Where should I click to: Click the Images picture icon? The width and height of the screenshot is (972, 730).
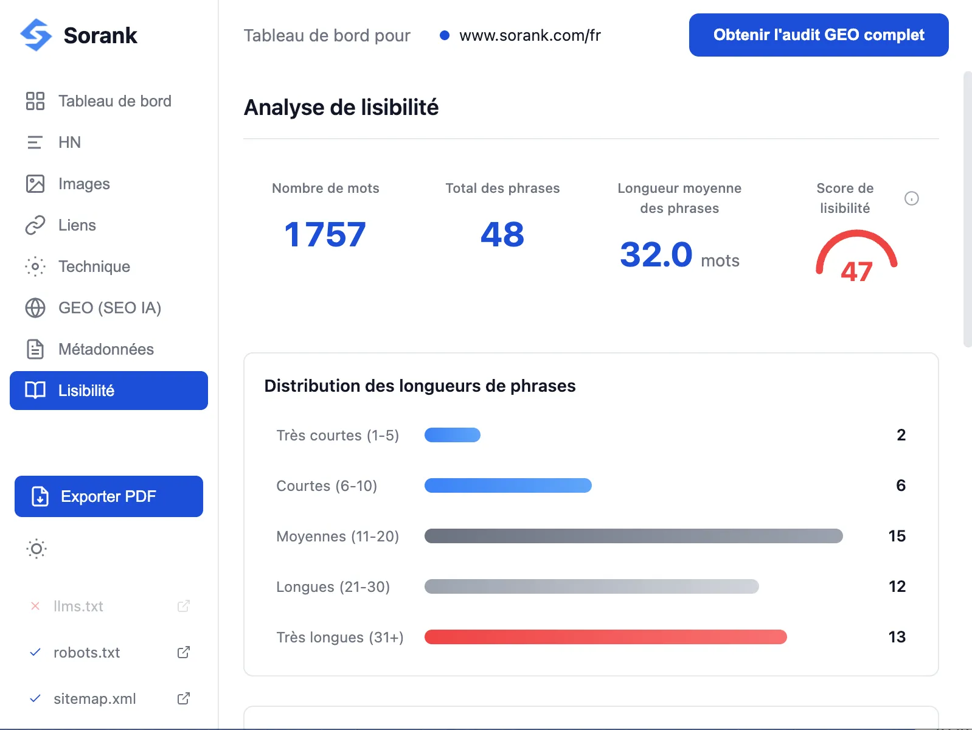pyautogui.click(x=35, y=184)
